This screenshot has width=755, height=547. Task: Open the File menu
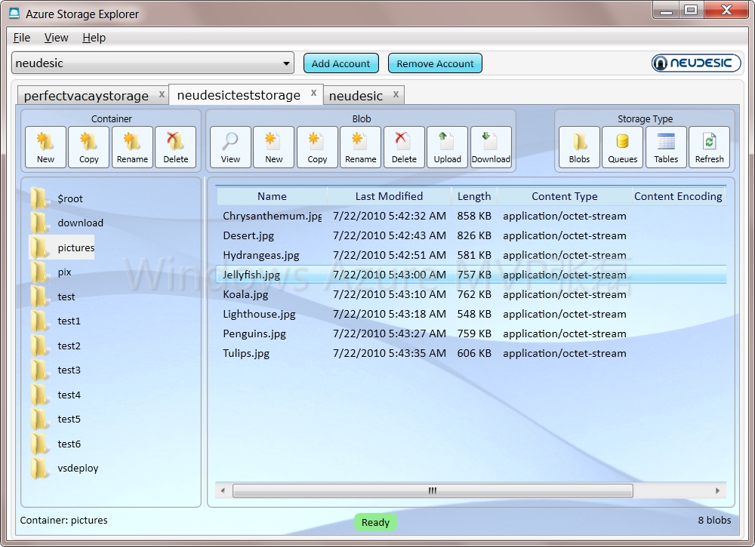22,38
